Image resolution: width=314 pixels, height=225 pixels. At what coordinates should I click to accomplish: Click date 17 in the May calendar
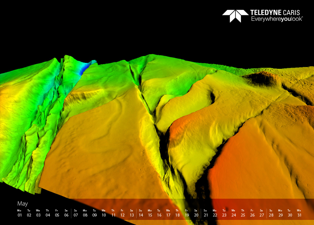point(168,215)
